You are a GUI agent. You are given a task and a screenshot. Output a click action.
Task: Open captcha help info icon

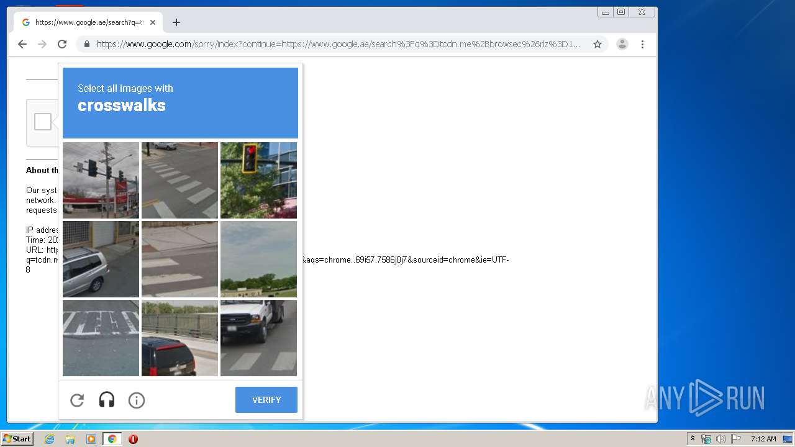pyautogui.click(x=137, y=400)
